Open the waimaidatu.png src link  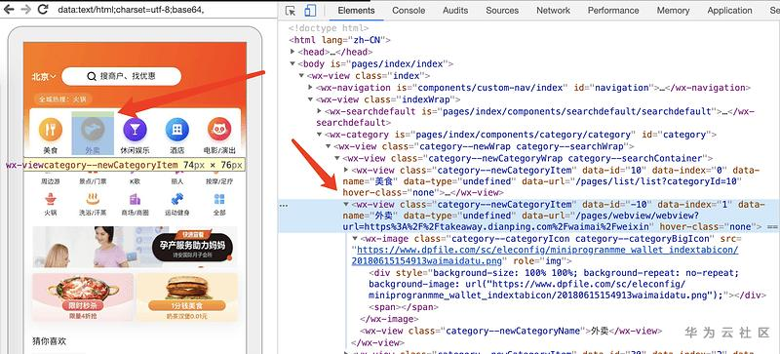[x=545, y=255]
